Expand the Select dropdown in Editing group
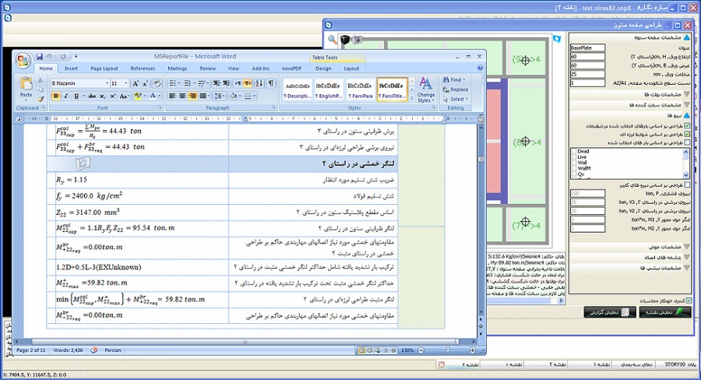 point(458,100)
